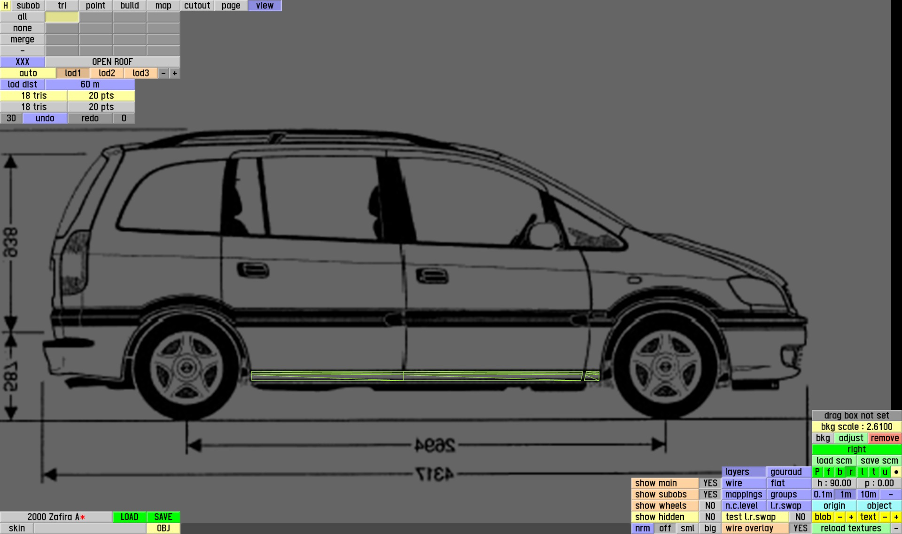
Task: Decrease text size with minus
Action: coord(885,517)
